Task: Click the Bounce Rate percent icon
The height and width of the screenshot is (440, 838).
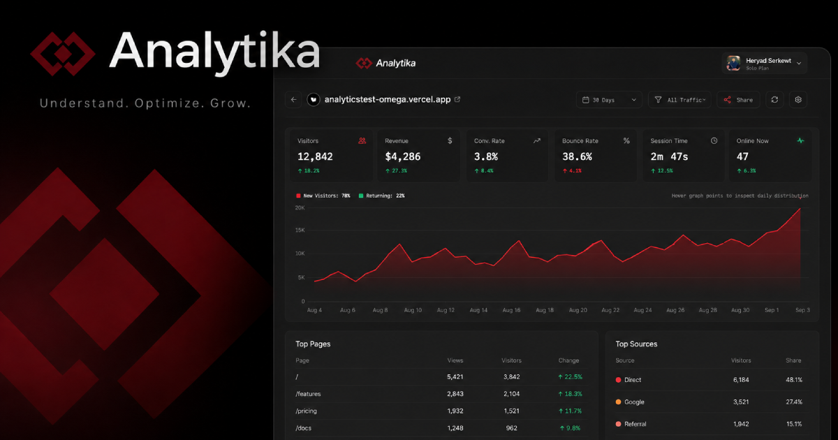Action: [x=626, y=140]
